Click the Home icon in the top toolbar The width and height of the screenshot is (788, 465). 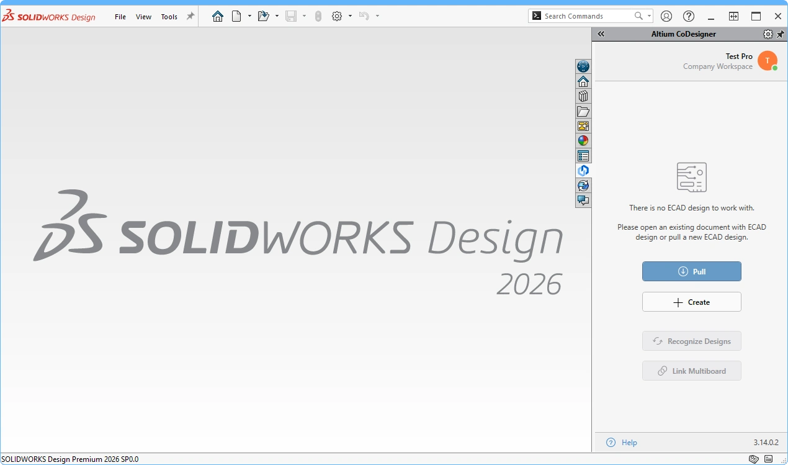(217, 16)
